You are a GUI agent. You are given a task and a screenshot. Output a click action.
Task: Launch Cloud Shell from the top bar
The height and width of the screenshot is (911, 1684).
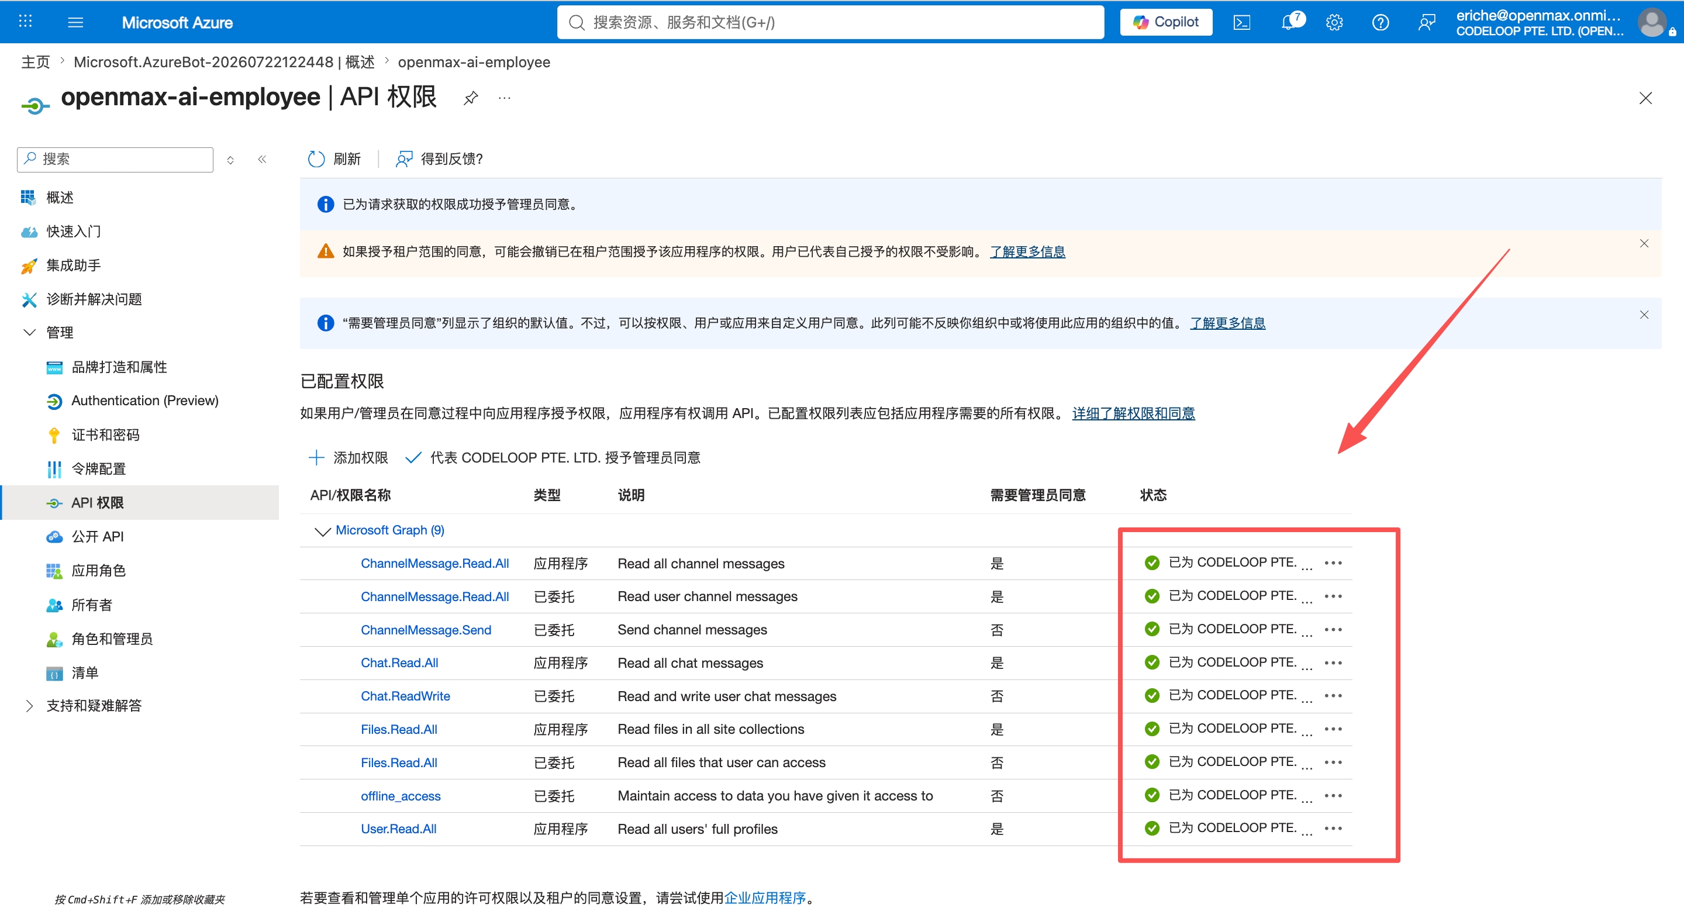pyautogui.click(x=1241, y=22)
